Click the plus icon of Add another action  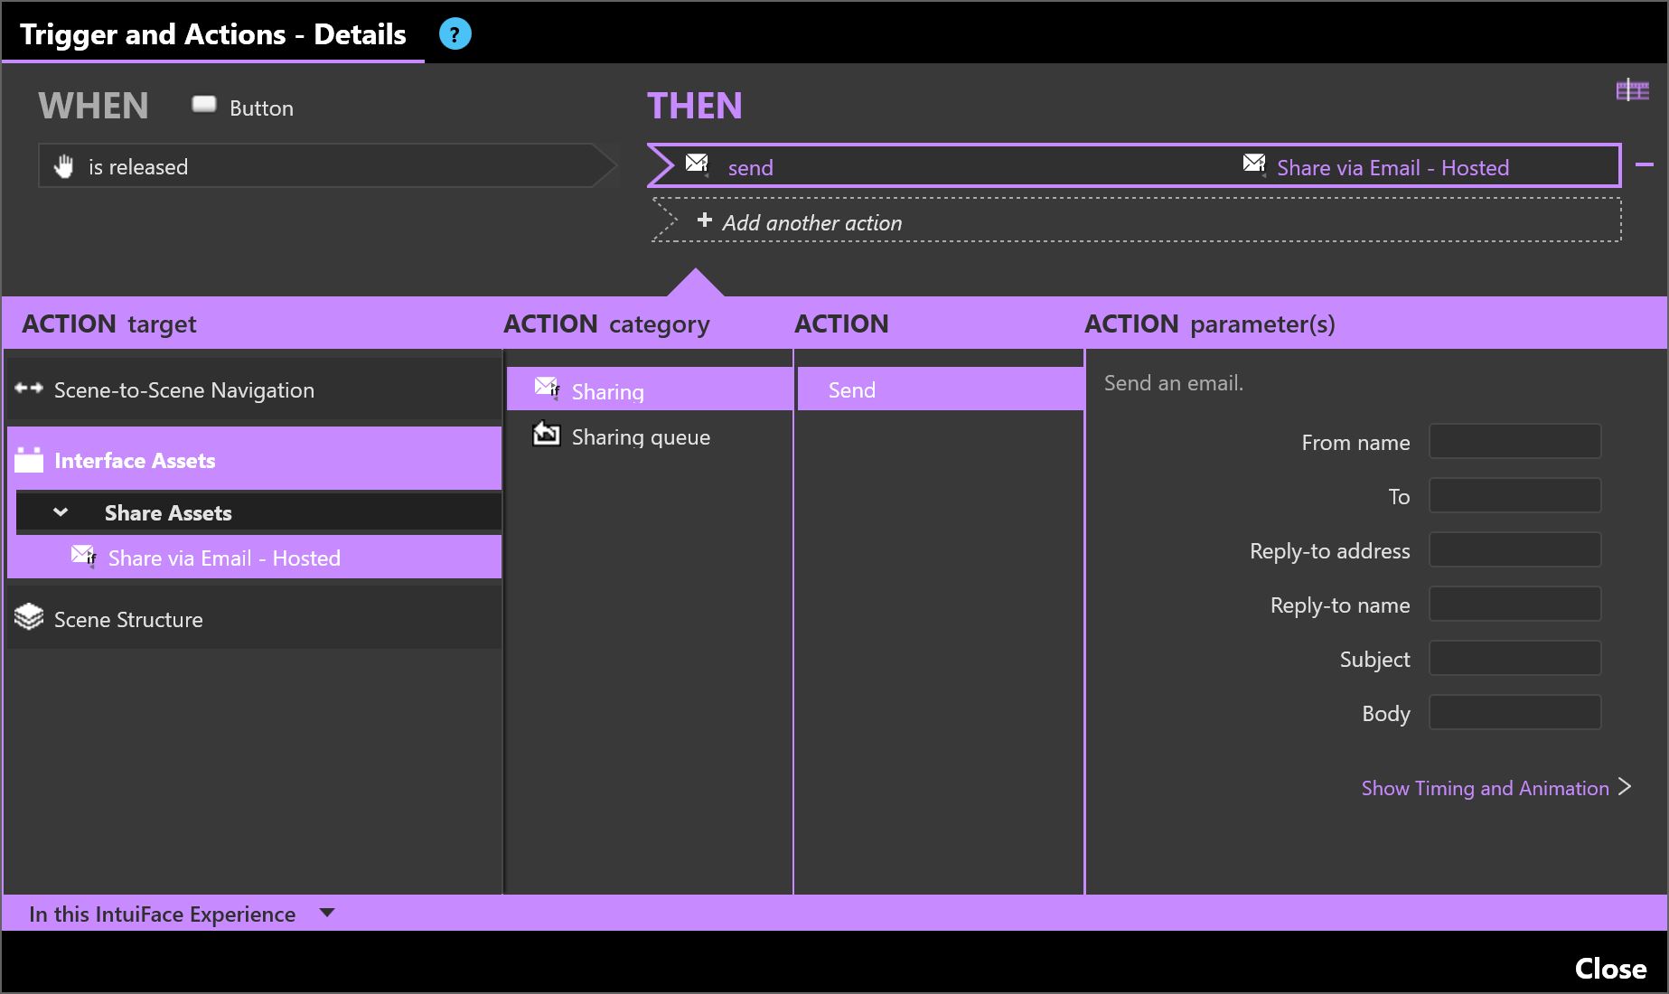tap(705, 220)
